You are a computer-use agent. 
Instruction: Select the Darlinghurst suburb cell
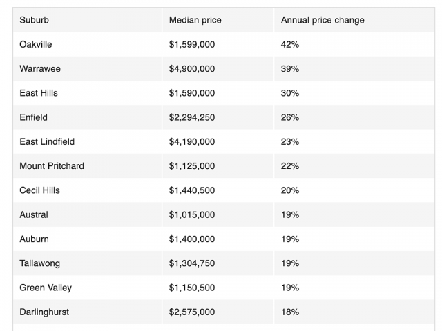44,312
